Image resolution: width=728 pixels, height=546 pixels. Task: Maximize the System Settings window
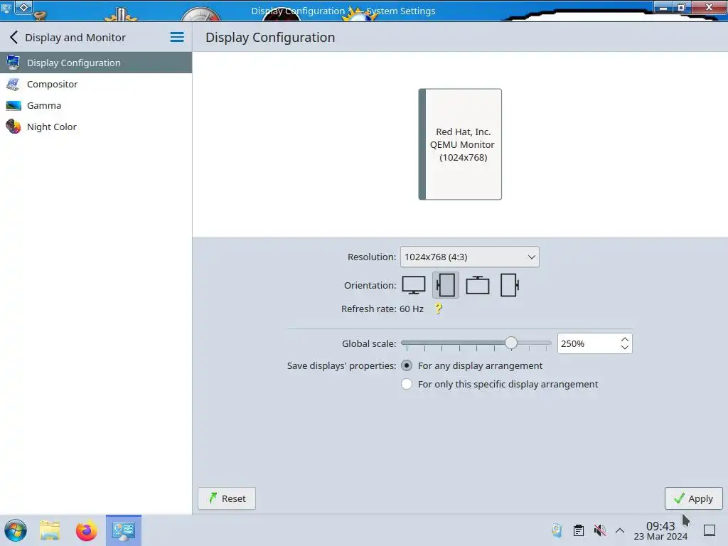[681, 7]
